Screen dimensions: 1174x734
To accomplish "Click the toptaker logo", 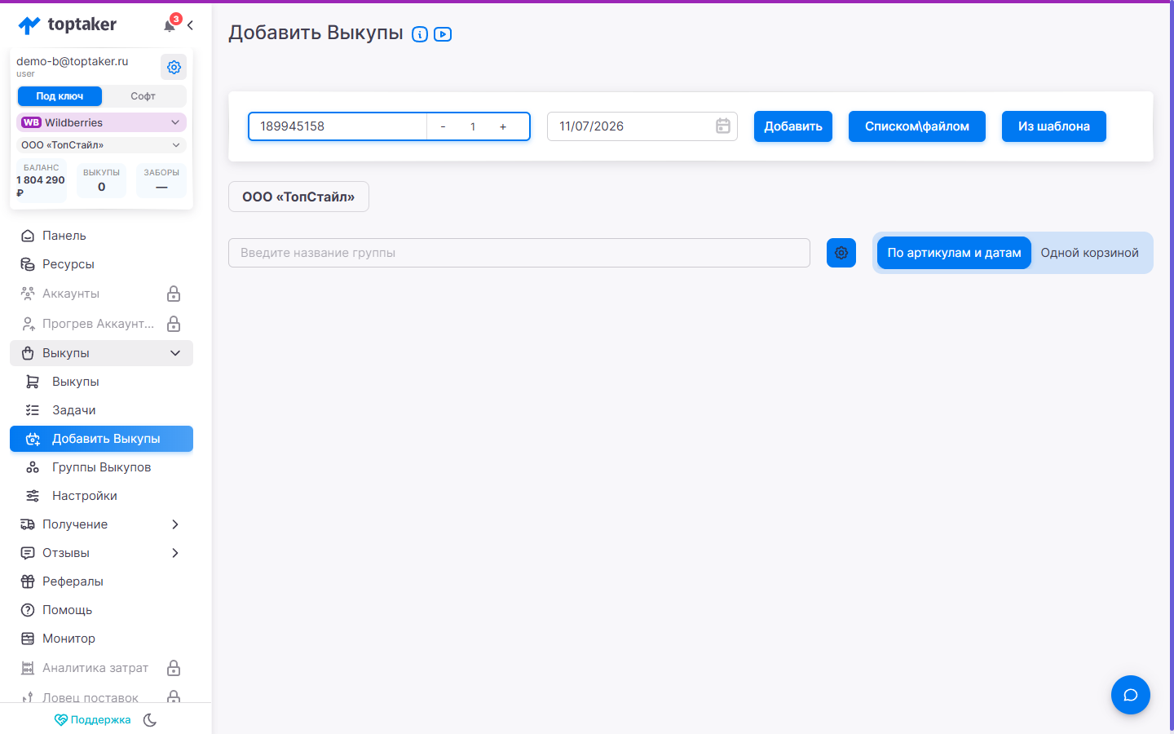I will coord(67,25).
